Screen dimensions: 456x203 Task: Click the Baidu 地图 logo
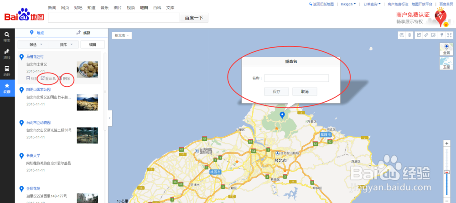(24, 15)
